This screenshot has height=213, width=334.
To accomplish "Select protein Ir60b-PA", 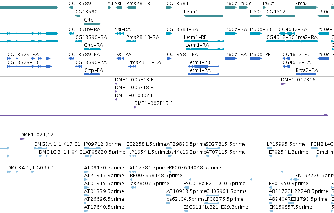I will pyautogui.click(x=231, y=59).
